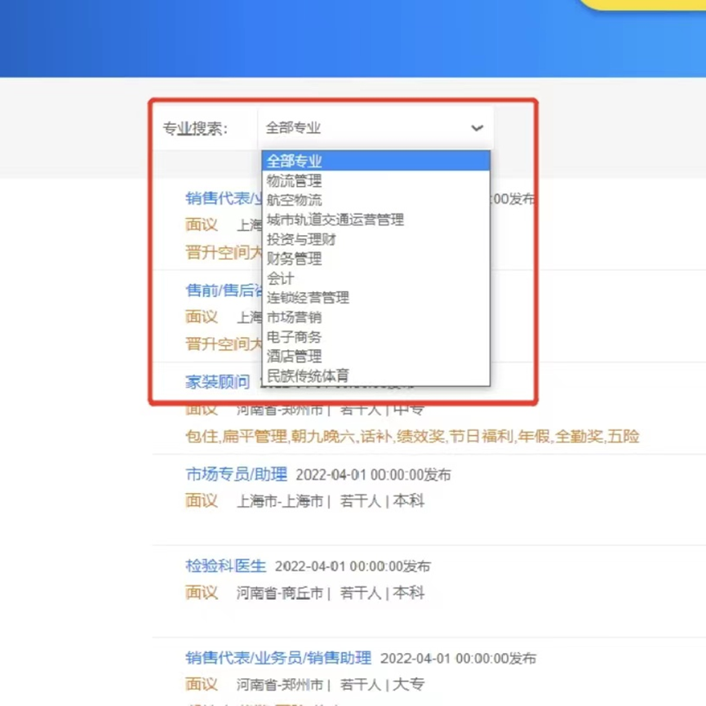Viewport: 706px width, 706px height.
Task: View the 检验科医生 job posting
Action: 226,566
